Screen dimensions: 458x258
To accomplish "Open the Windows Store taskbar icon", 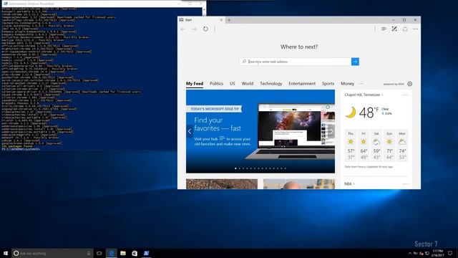I will (x=135, y=253).
